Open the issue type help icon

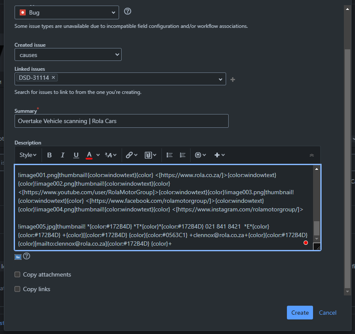tap(128, 11)
